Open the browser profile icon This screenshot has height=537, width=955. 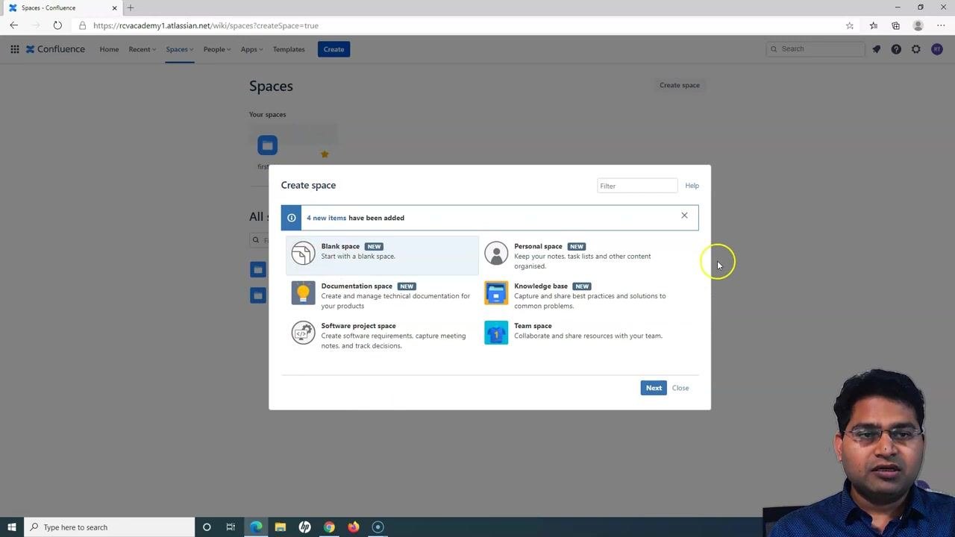(918, 25)
